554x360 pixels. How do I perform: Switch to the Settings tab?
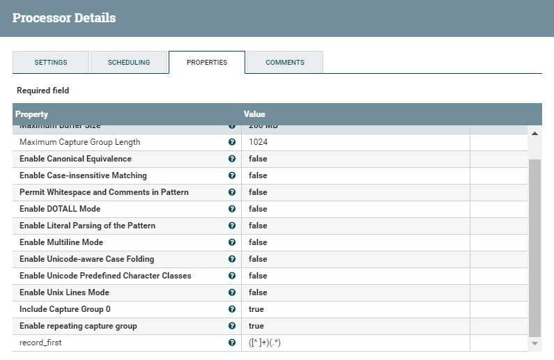pos(51,62)
